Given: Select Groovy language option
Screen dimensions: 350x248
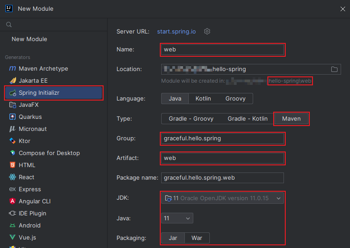Looking at the screenshot, I should (235, 98).
